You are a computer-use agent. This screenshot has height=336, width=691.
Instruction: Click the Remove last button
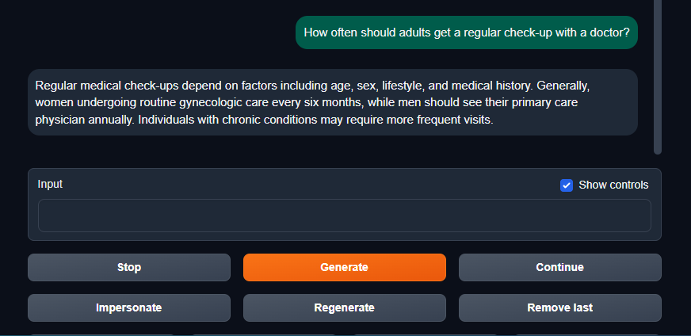(559, 307)
